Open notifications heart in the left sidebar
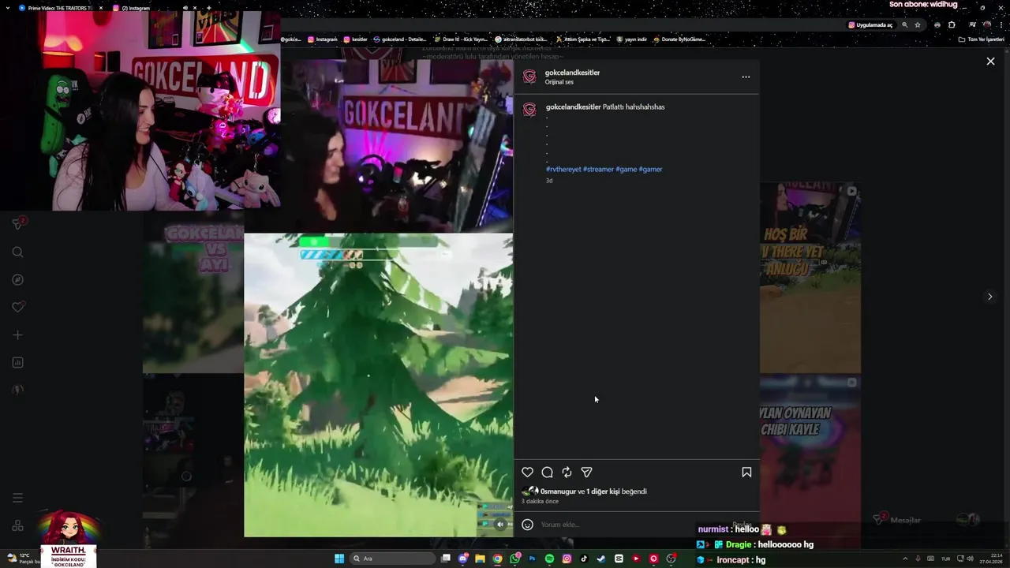This screenshot has width=1010, height=568. click(17, 307)
